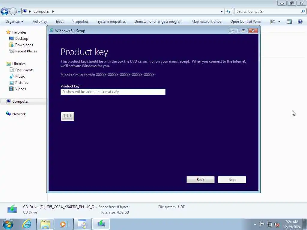Show hidden tray icons arrow
This screenshot has width=307, height=230.
(x=255, y=225)
